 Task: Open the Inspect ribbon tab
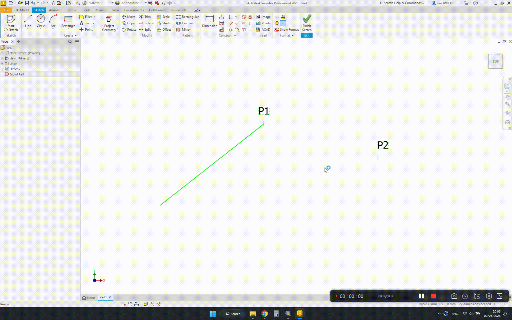72,10
